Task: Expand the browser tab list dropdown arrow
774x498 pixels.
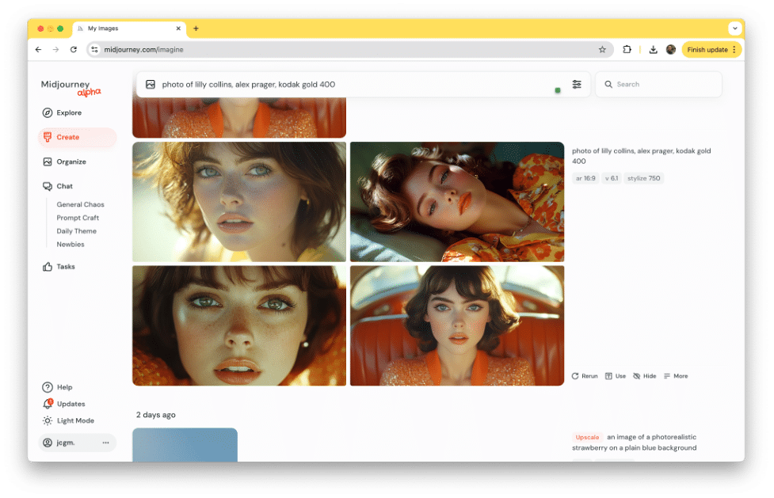Action: coord(735,29)
